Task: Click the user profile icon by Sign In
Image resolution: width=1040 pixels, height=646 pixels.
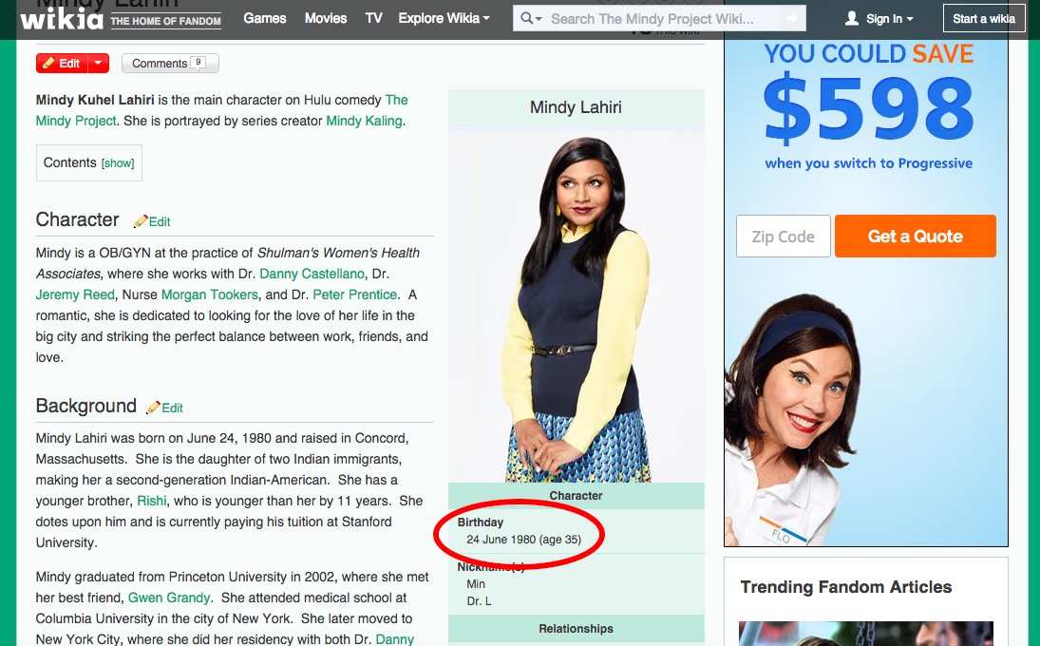Action: click(x=852, y=19)
